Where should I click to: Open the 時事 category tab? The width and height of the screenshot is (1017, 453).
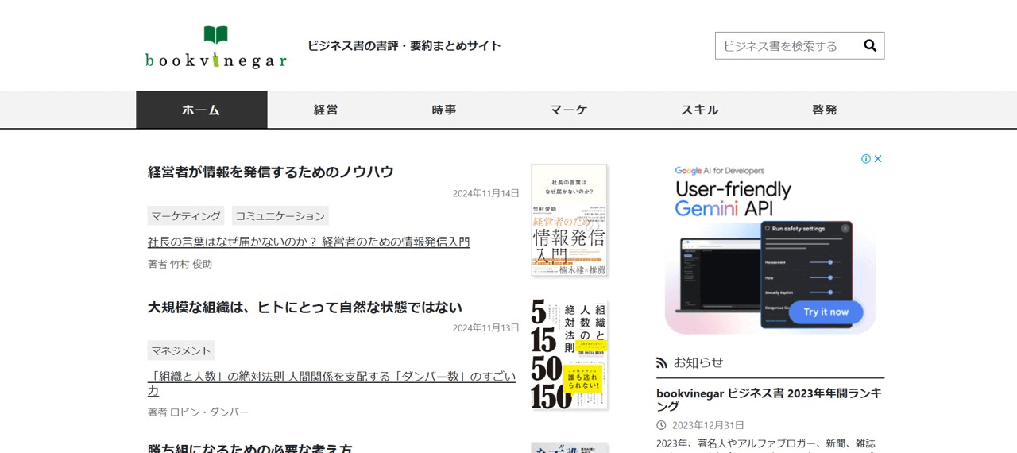point(444,110)
